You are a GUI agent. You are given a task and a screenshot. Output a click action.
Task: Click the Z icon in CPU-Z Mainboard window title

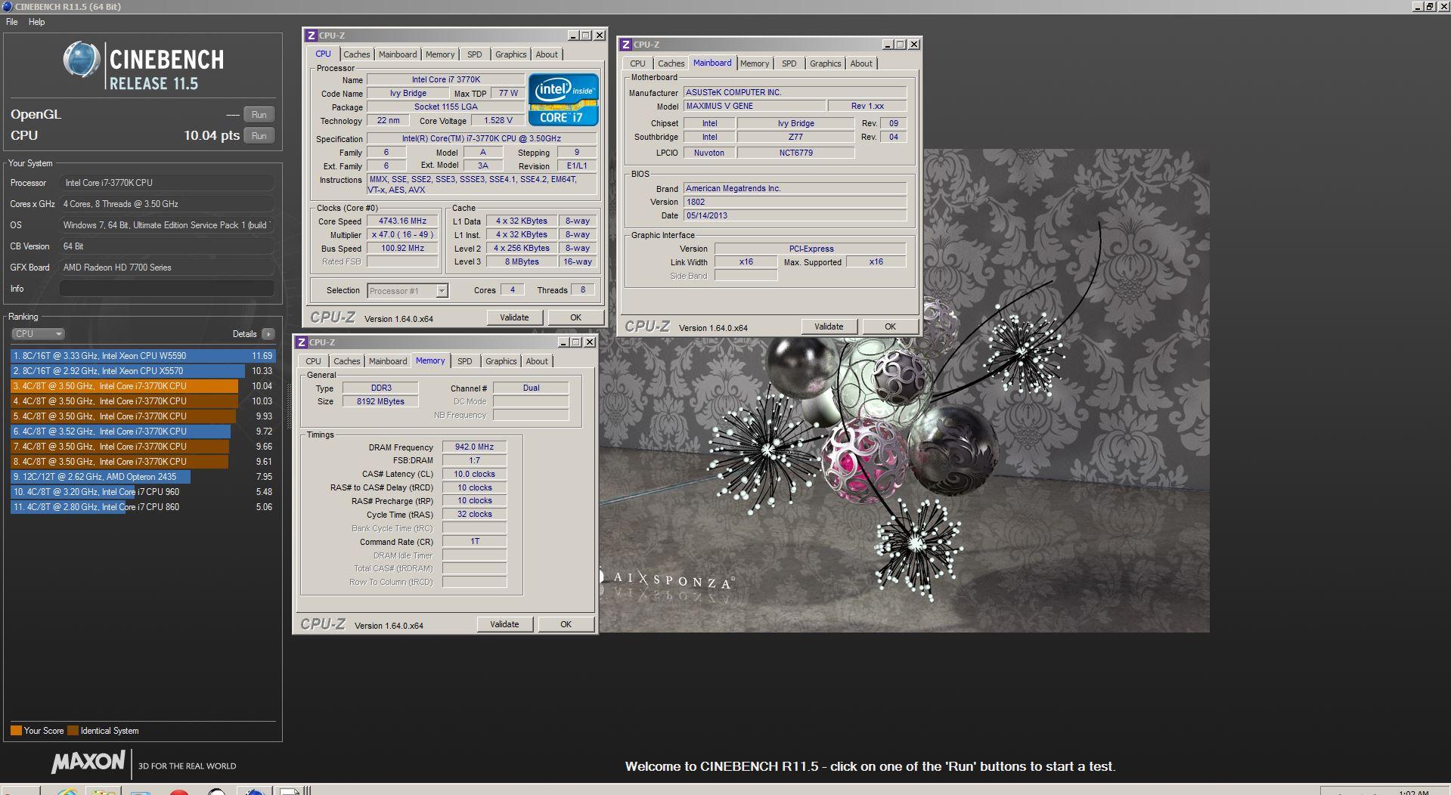point(626,45)
